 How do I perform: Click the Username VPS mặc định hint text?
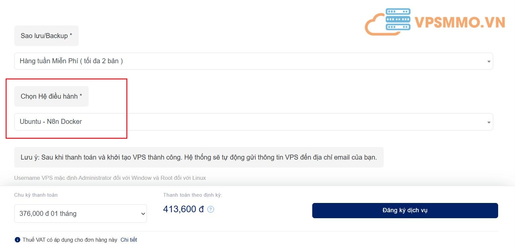[x=110, y=178]
